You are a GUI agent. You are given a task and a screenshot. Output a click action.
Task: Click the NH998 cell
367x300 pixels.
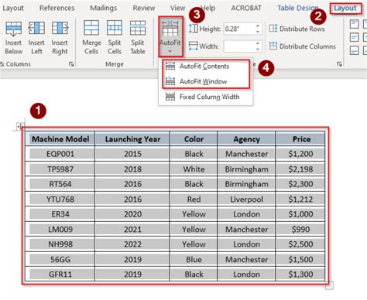click(60, 244)
